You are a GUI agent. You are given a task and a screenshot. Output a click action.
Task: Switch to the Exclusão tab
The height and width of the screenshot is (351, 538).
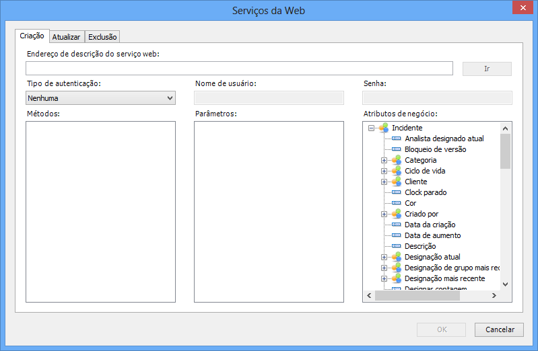pyautogui.click(x=102, y=37)
